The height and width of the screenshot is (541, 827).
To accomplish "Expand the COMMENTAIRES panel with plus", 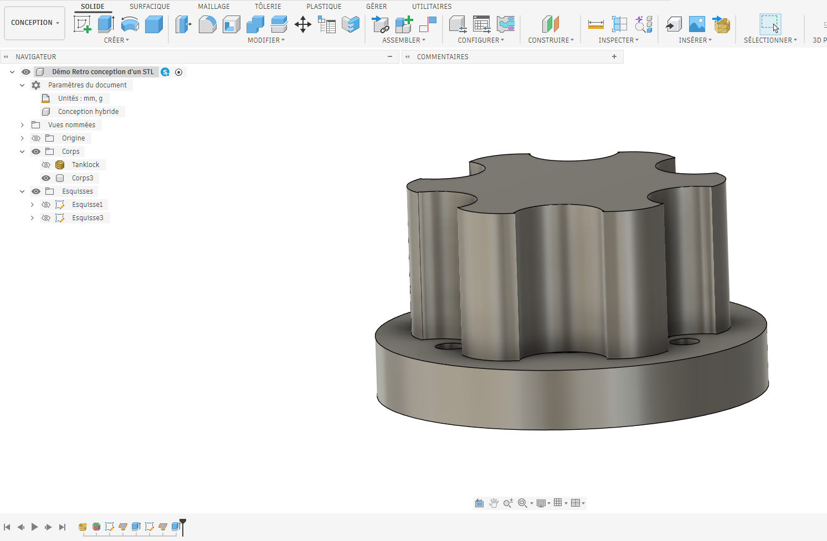I will pos(614,56).
